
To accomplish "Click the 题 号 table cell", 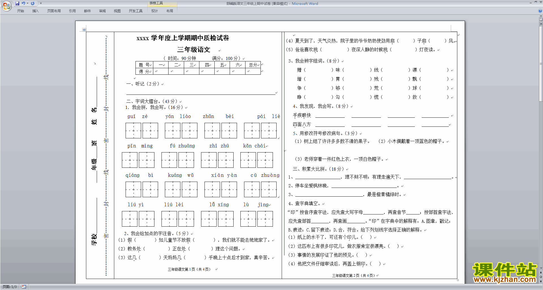I will pos(144,65).
